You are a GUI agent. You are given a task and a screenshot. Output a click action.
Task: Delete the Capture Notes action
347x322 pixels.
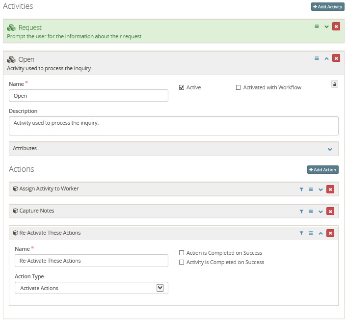click(x=330, y=211)
